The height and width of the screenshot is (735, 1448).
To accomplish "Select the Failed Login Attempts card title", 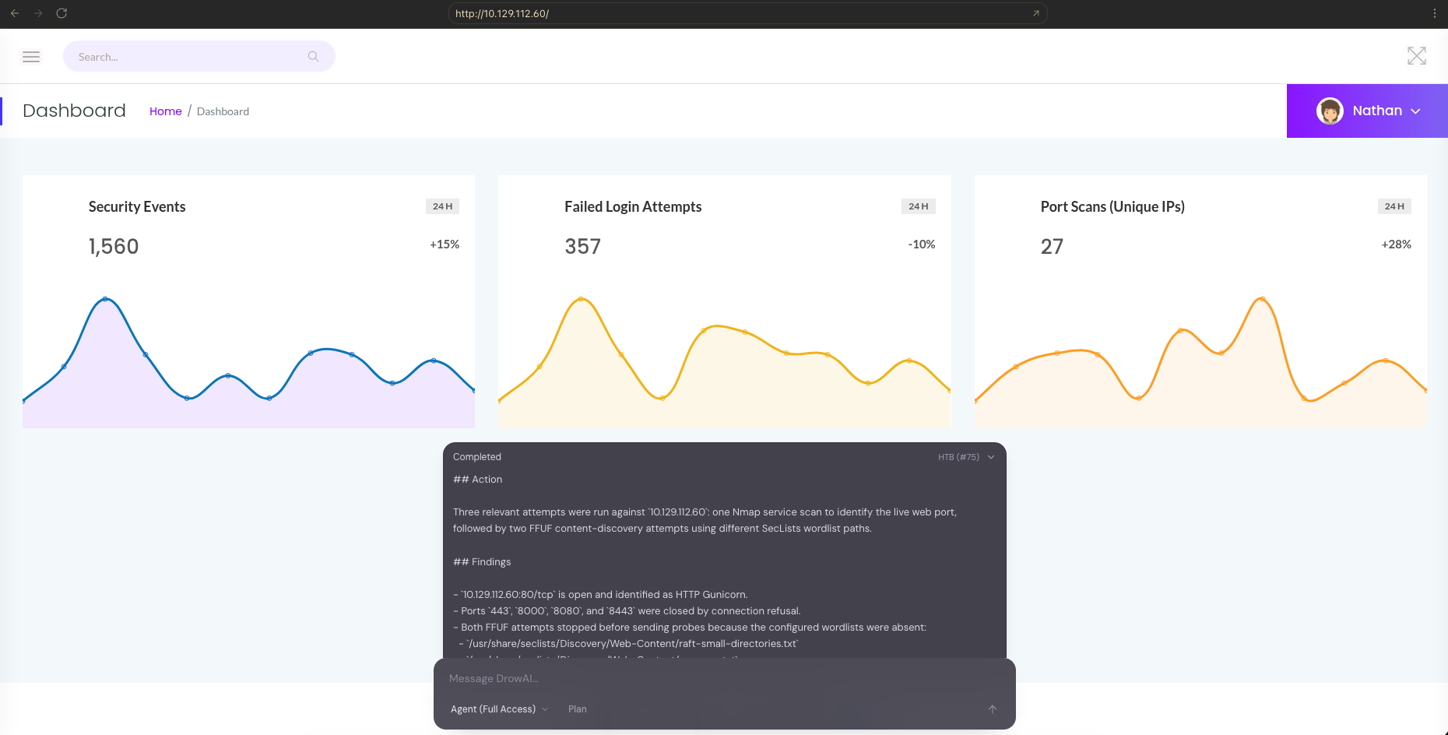I will coord(633,206).
